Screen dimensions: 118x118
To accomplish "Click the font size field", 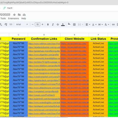I will [x=37, y=24].
